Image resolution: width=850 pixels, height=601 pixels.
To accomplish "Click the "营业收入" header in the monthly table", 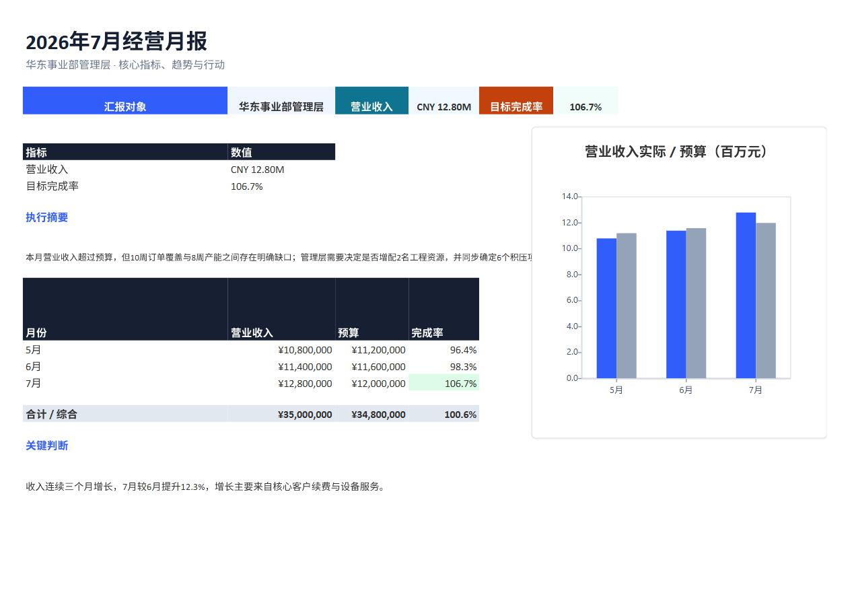I will tap(281, 309).
